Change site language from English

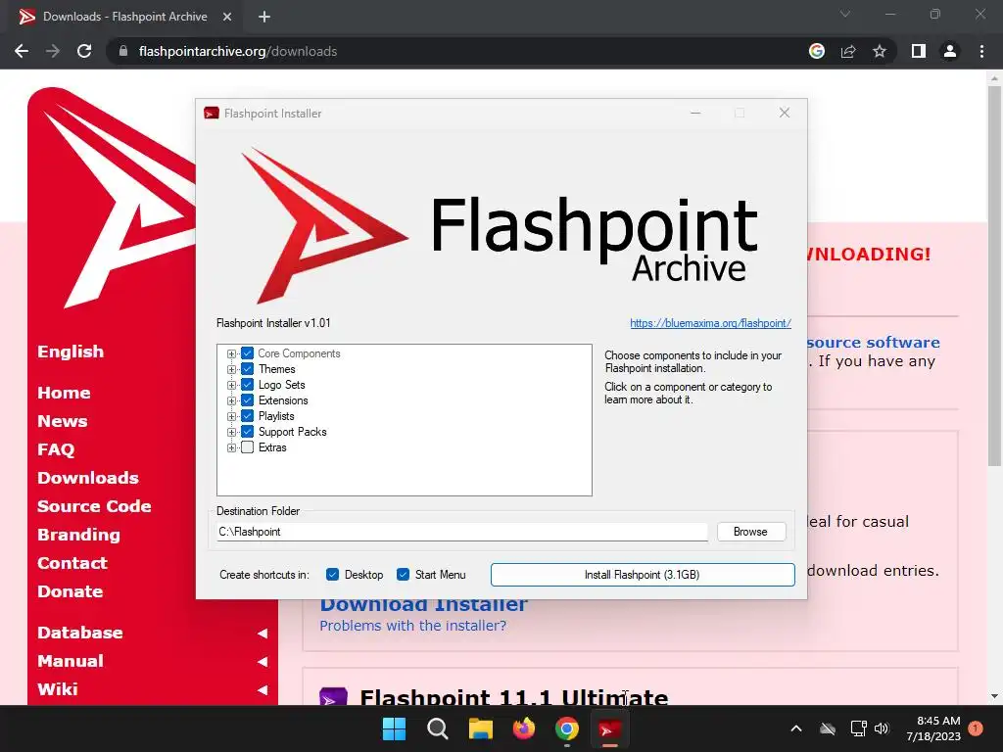tap(71, 352)
